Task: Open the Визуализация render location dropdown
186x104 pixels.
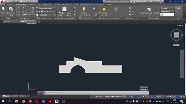Action: click(x=167, y=12)
